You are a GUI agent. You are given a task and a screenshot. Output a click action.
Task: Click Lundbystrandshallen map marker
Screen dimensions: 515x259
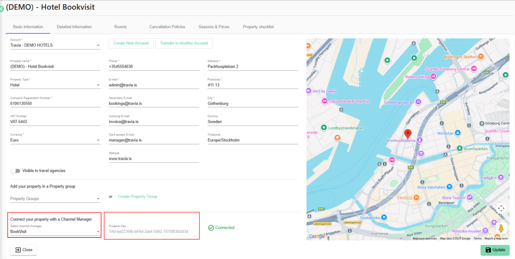(324, 128)
